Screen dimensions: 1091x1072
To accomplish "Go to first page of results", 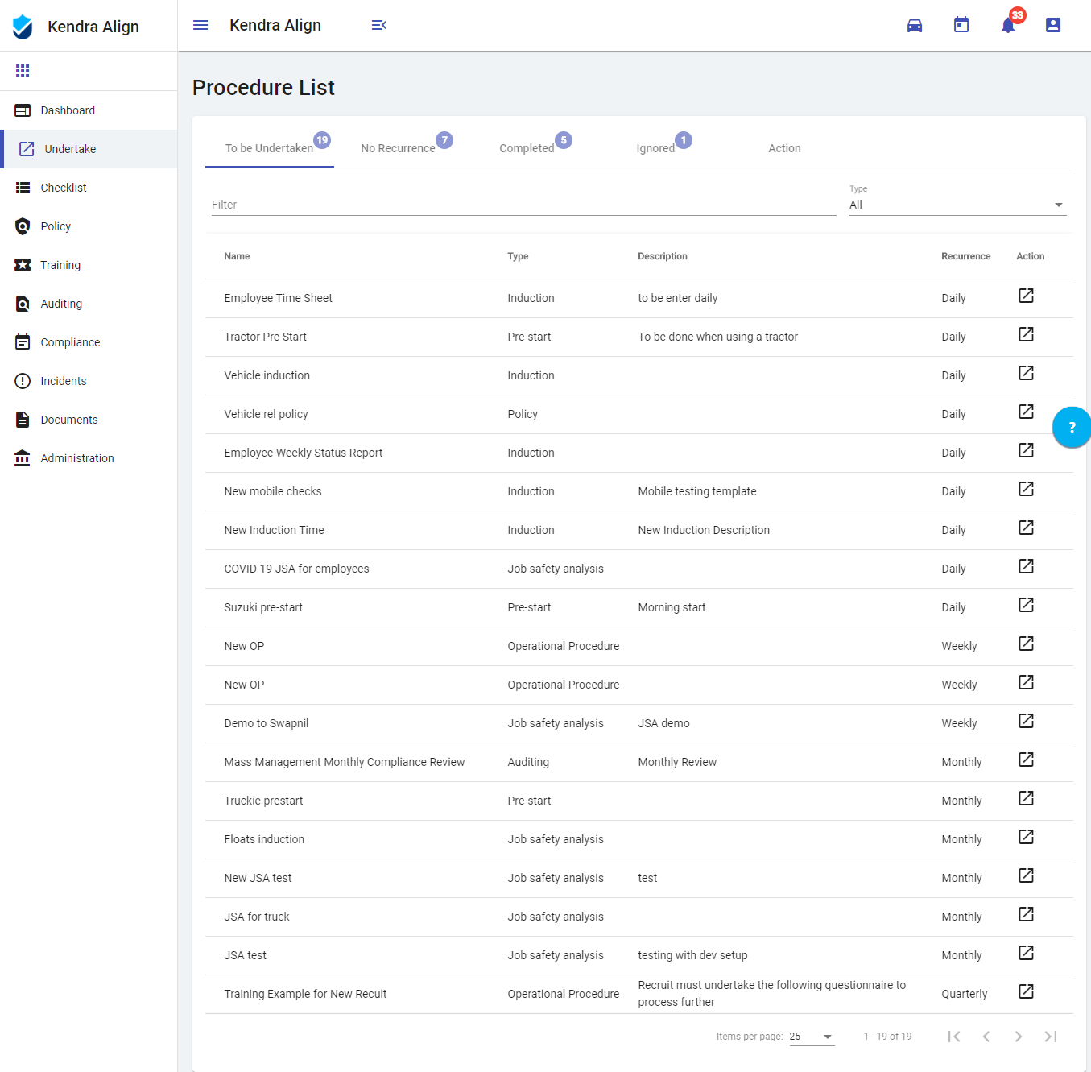I will coord(954,1037).
